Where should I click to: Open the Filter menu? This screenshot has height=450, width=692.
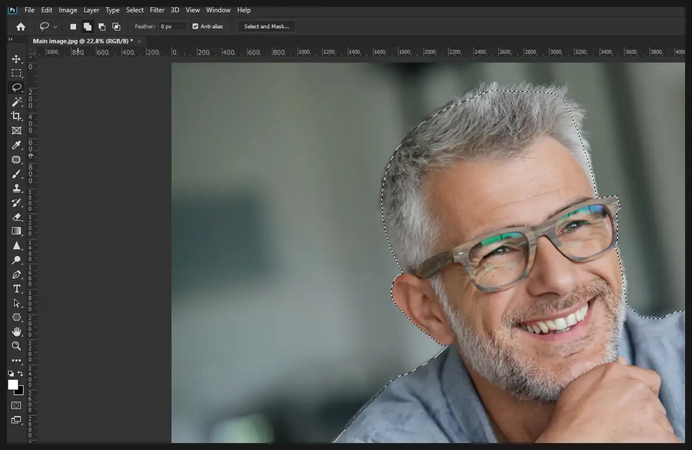coord(157,10)
